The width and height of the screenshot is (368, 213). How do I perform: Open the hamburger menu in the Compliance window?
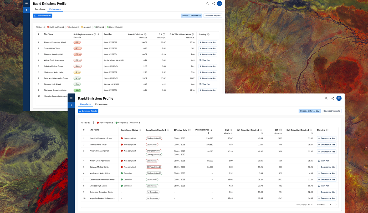[x=71, y=98]
